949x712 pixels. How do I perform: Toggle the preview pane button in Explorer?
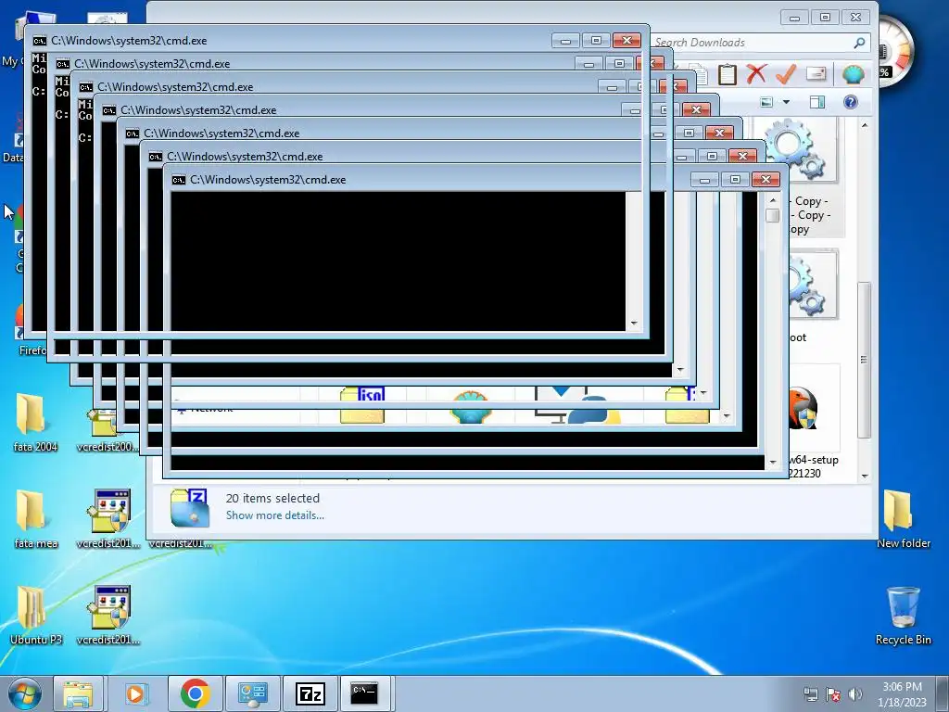[x=817, y=102]
